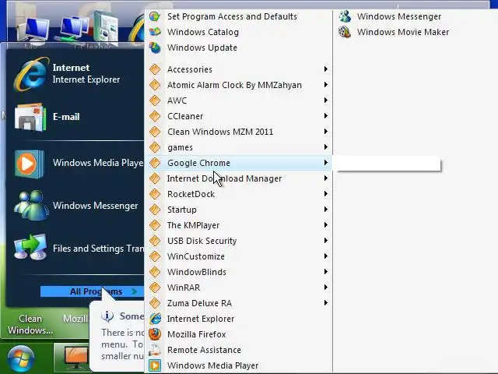Click the CCleaner folder icon

(x=155, y=116)
